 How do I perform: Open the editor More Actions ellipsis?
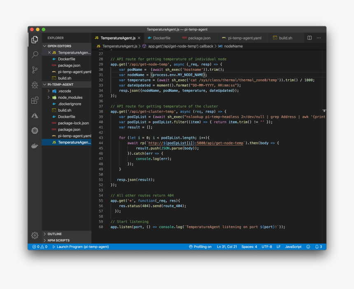(319, 38)
